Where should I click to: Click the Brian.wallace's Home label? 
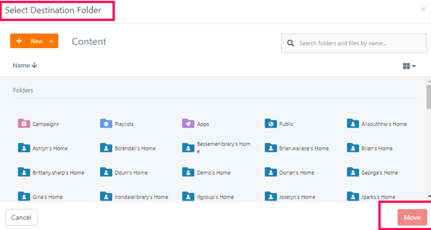tap(304, 148)
